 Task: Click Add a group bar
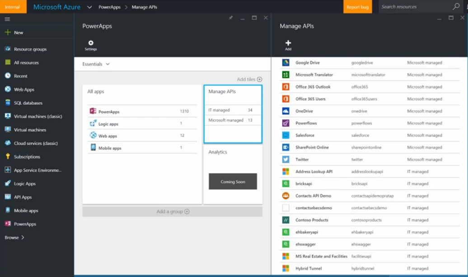pyautogui.click(x=172, y=212)
